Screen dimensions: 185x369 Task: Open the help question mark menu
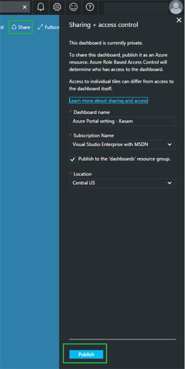pyautogui.click(x=90, y=7)
